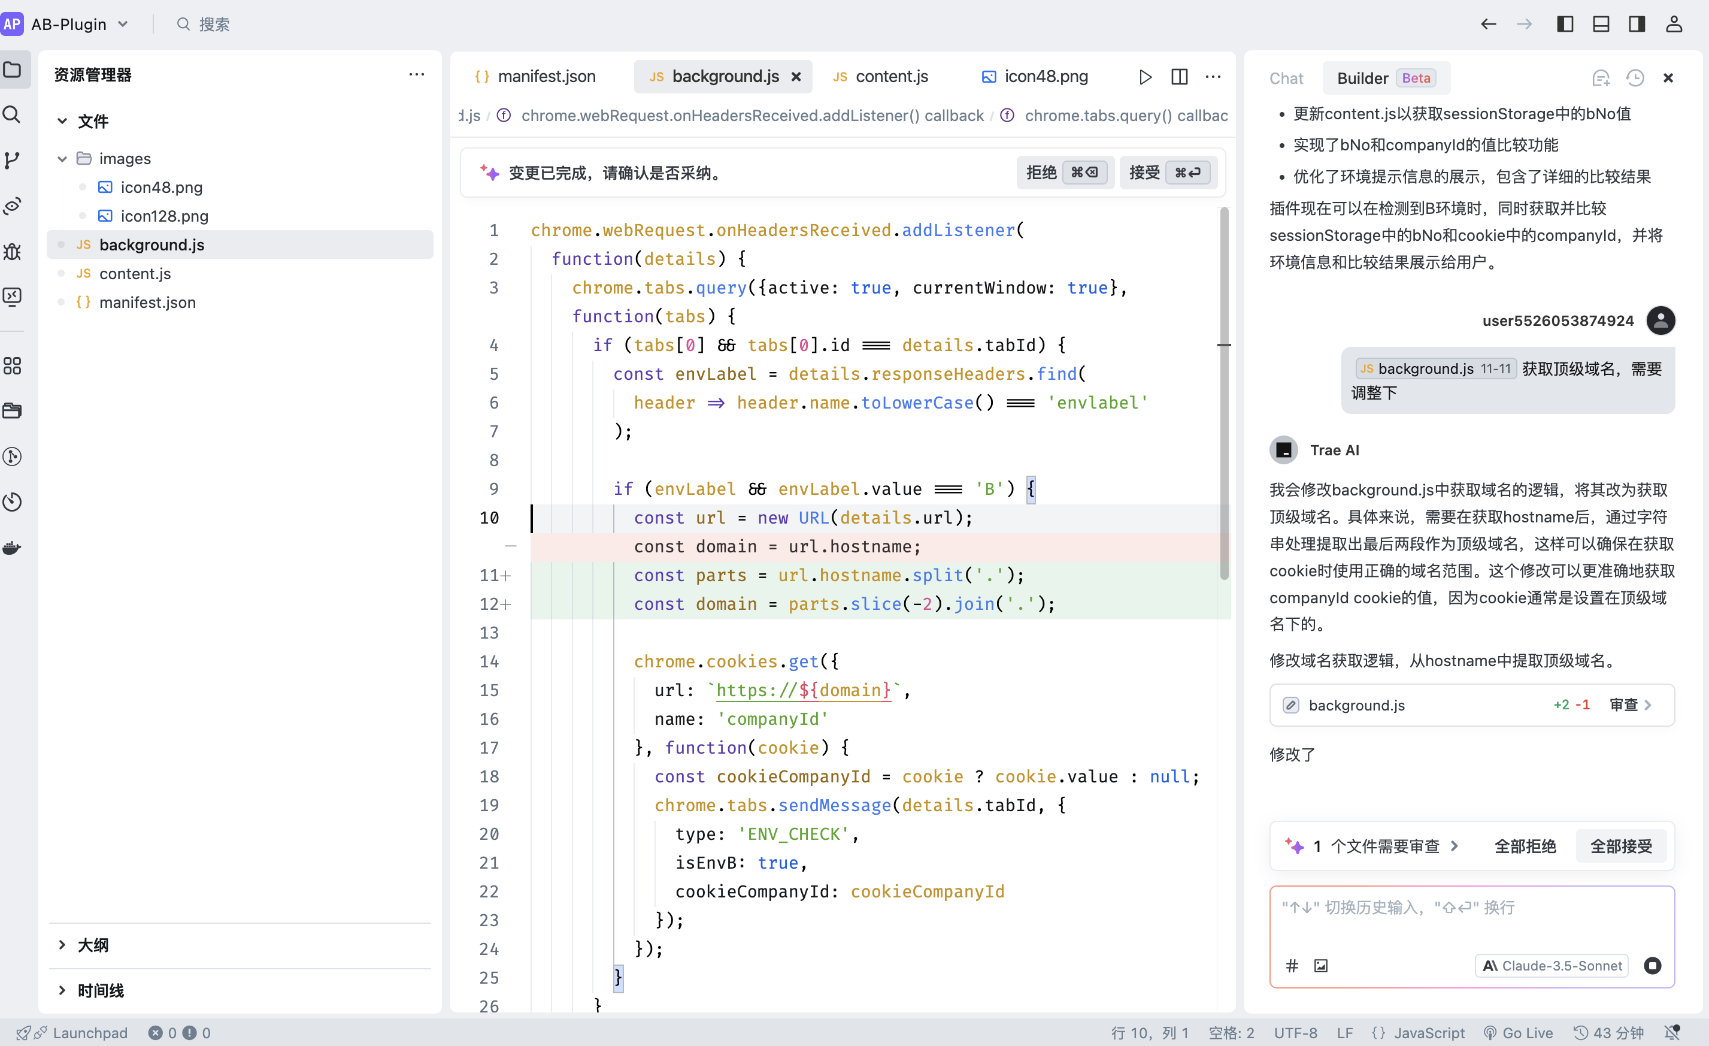Open the Extensions grid icon in sidebar

13,366
